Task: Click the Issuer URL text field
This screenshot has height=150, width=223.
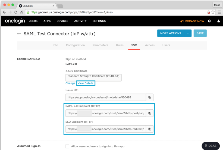Action: [x=106, y=97]
